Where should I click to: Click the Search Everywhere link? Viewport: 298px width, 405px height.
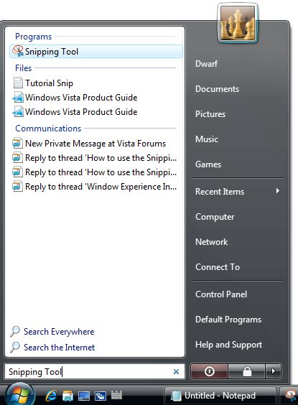[59, 332]
